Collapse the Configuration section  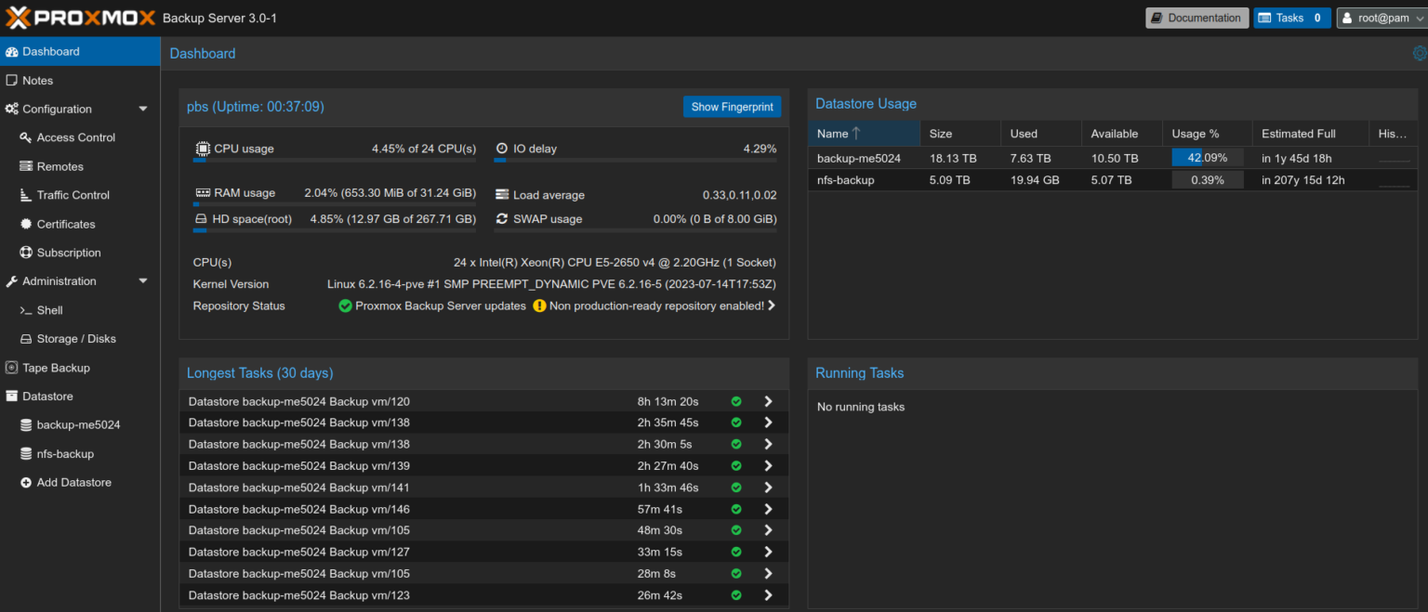[143, 108]
